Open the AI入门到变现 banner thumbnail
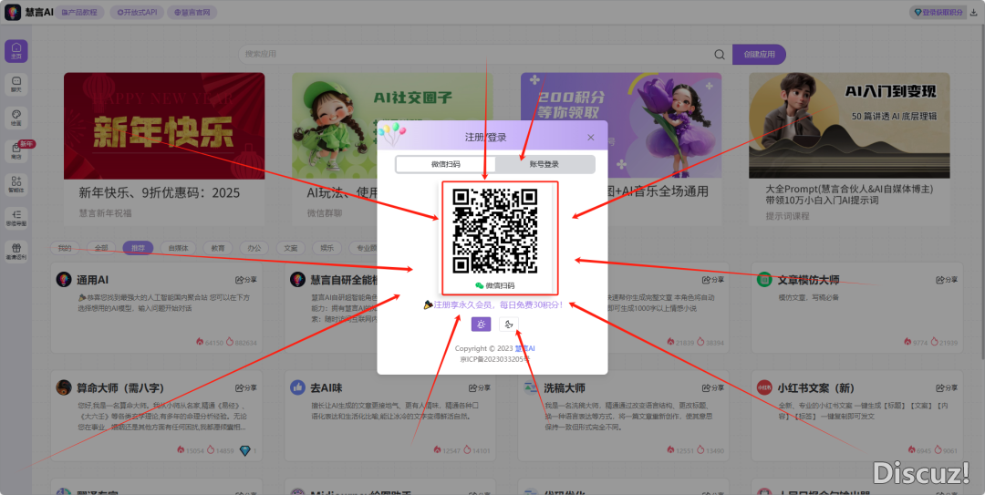This screenshot has width=985, height=495. (x=849, y=126)
